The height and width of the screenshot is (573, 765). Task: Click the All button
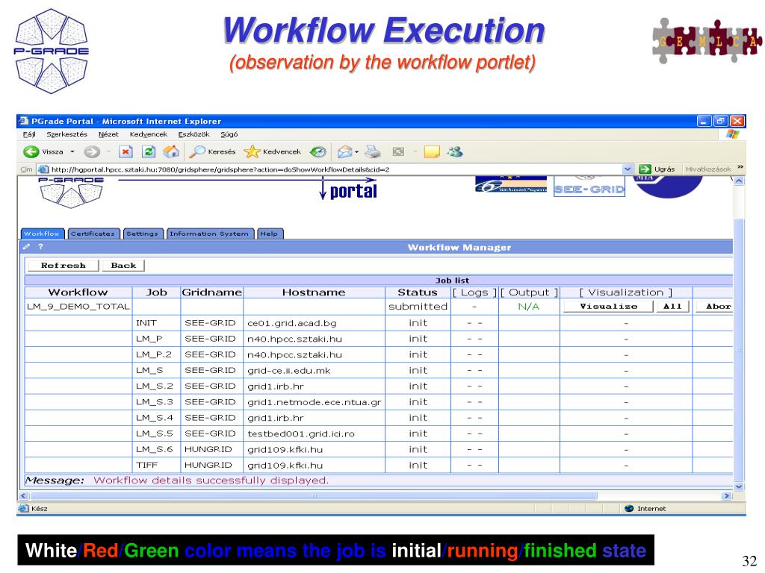672,306
